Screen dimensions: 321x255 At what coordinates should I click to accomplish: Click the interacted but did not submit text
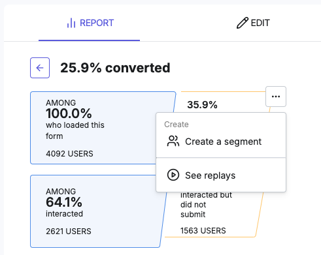point(206,205)
